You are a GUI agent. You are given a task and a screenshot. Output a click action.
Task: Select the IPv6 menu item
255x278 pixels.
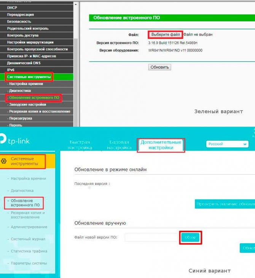point(11,70)
